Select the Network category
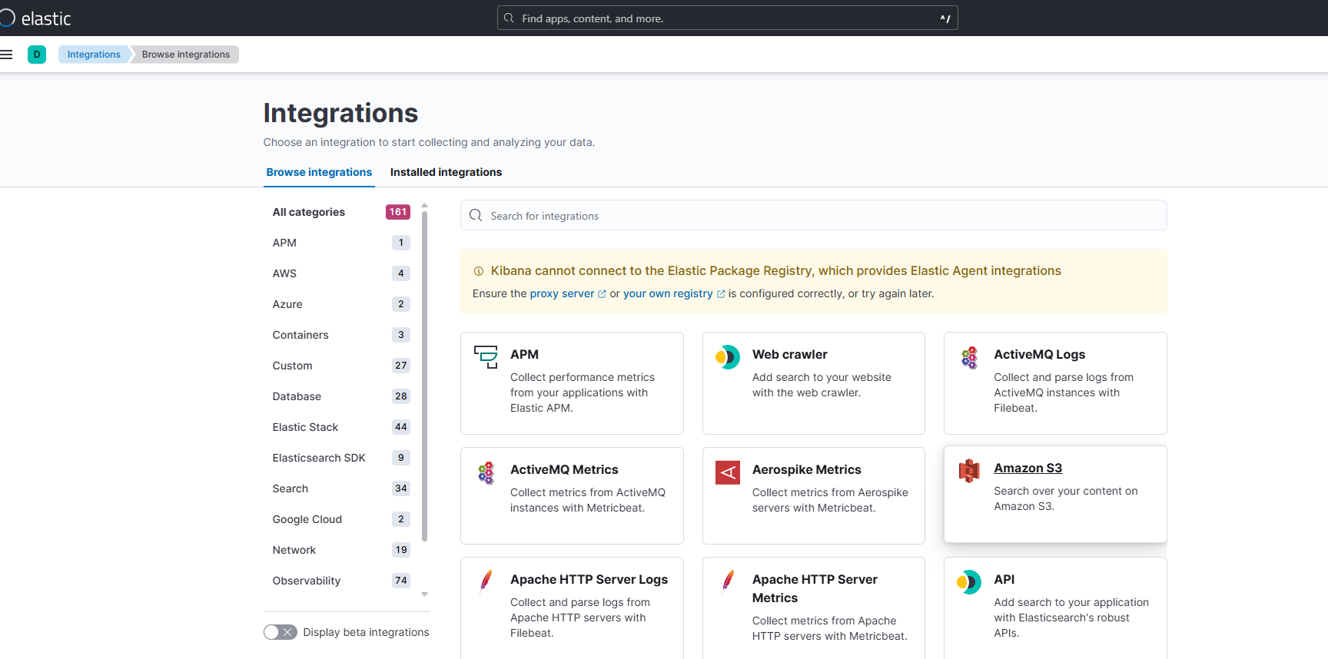This screenshot has width=1328, height=659. click(x=341, y=550)
